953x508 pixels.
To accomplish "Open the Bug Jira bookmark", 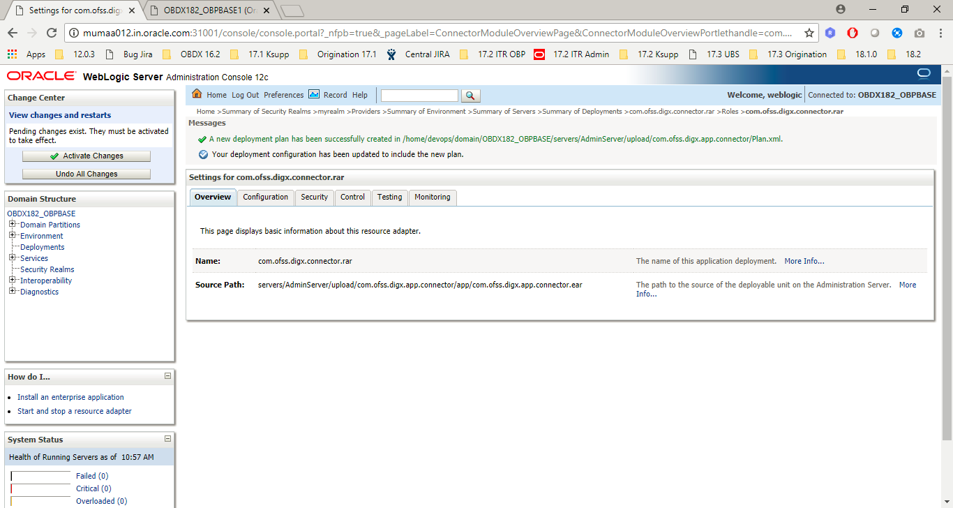I will tap(128, 54).
